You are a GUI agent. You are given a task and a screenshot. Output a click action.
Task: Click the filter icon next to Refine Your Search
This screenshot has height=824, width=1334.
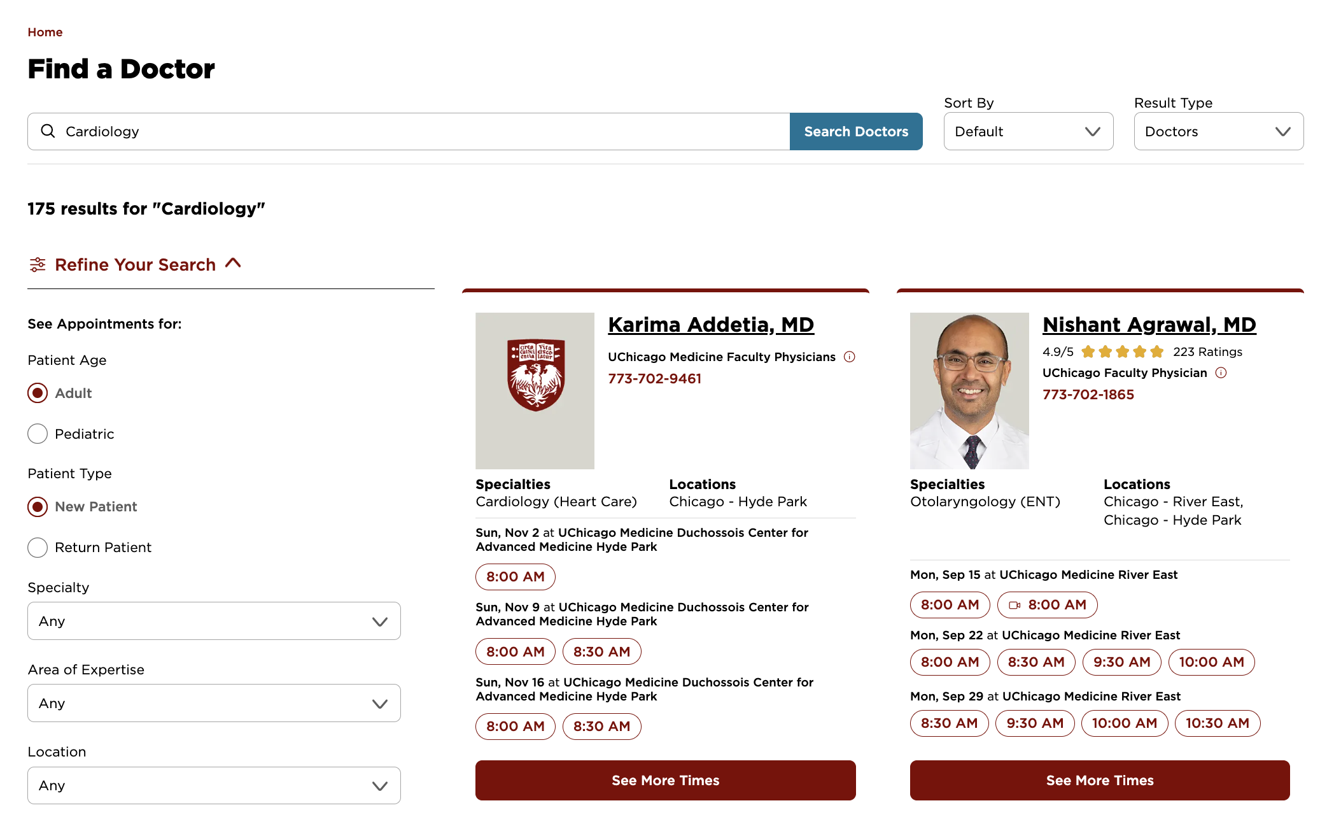point(38,264)
